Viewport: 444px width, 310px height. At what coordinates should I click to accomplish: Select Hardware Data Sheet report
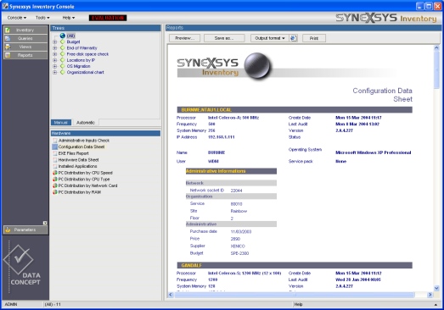coord(78,160)
